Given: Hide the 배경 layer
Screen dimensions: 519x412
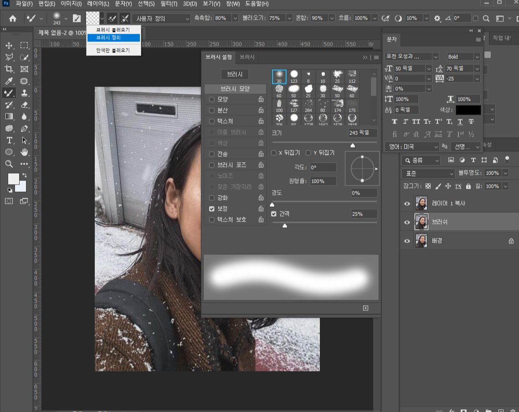Looking at the screenshot, I should coord(407,241).
